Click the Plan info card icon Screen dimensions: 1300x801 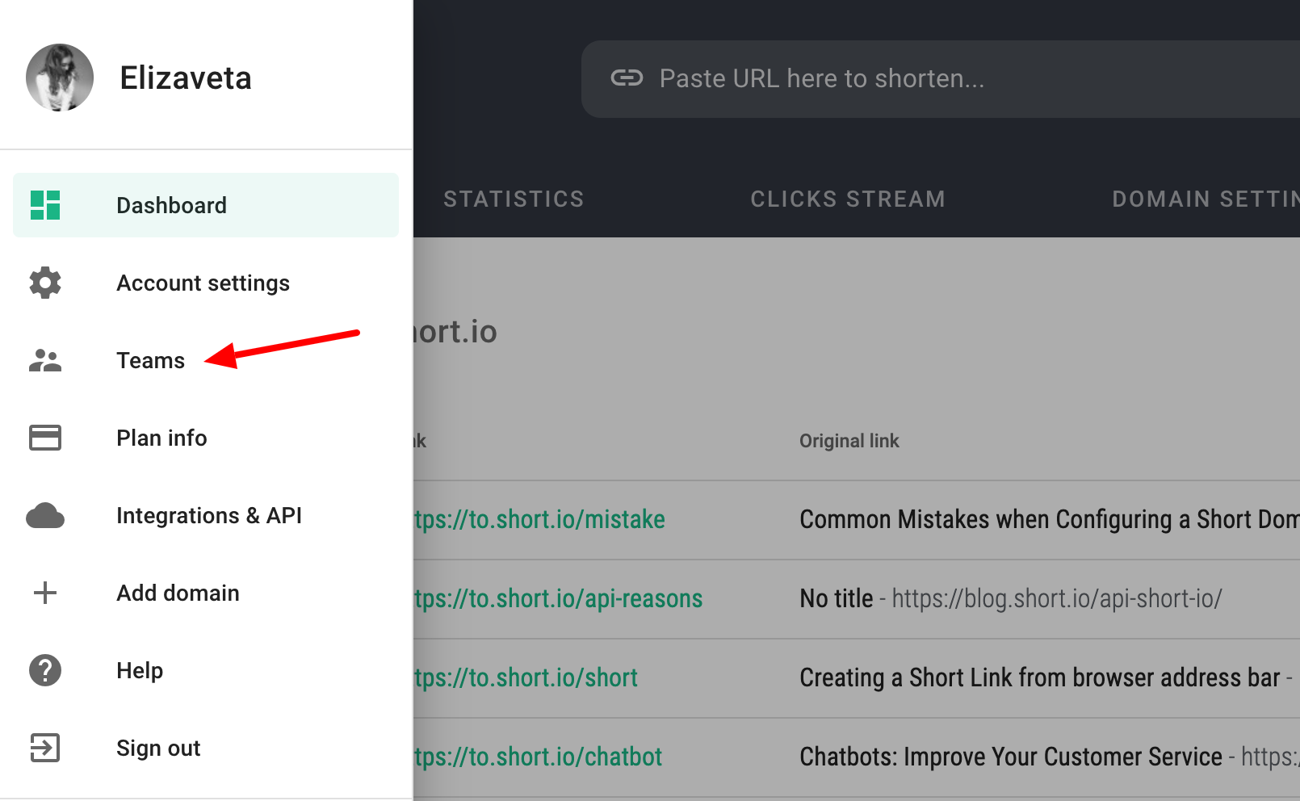[45, 438]
